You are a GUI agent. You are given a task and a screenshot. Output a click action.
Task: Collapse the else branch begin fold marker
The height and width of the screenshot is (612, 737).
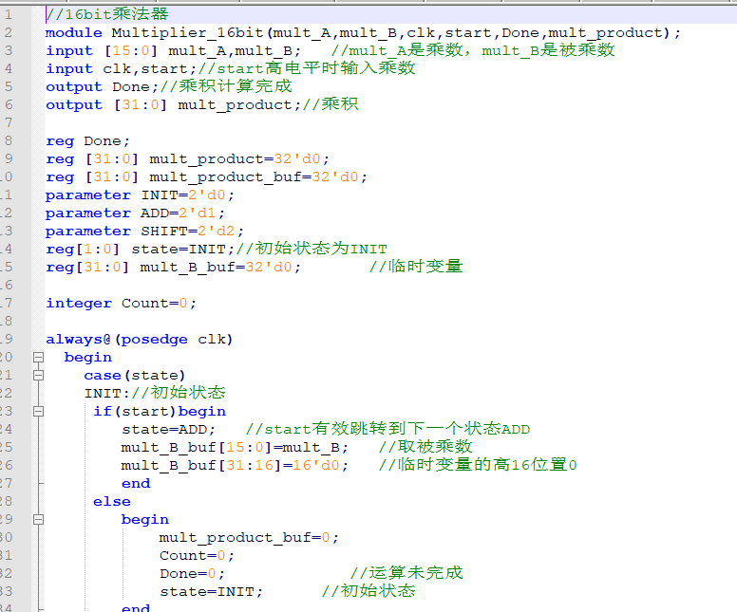(39, 519)
